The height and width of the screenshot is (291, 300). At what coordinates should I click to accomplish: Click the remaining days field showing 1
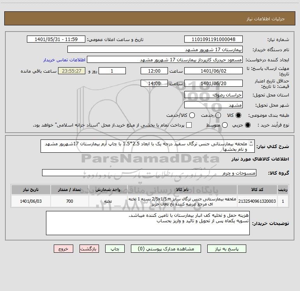[112, 71]
